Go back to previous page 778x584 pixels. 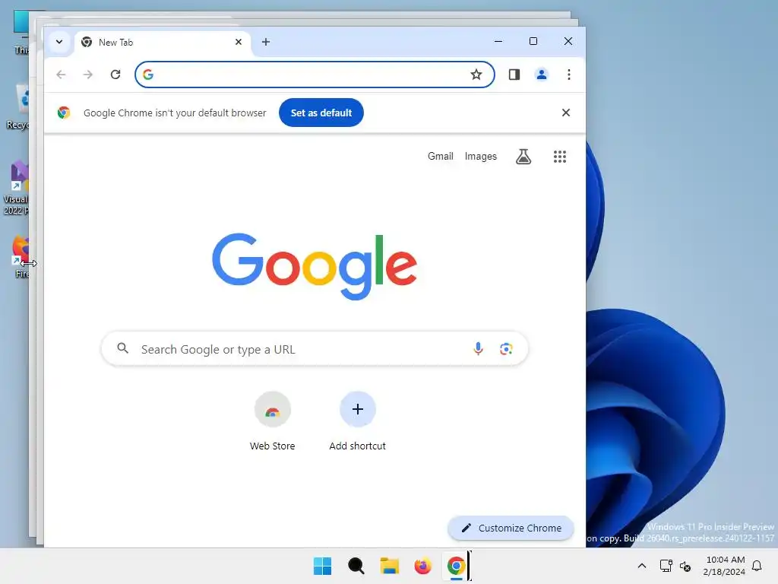point(61,75)
